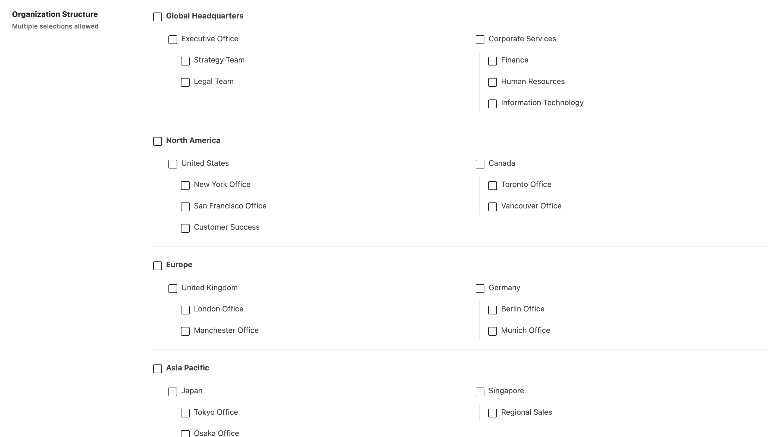The width and height of the screenshot is (783, 437).
Task: Select the Munich Office checkbox
Action: [x=492, y=331]
